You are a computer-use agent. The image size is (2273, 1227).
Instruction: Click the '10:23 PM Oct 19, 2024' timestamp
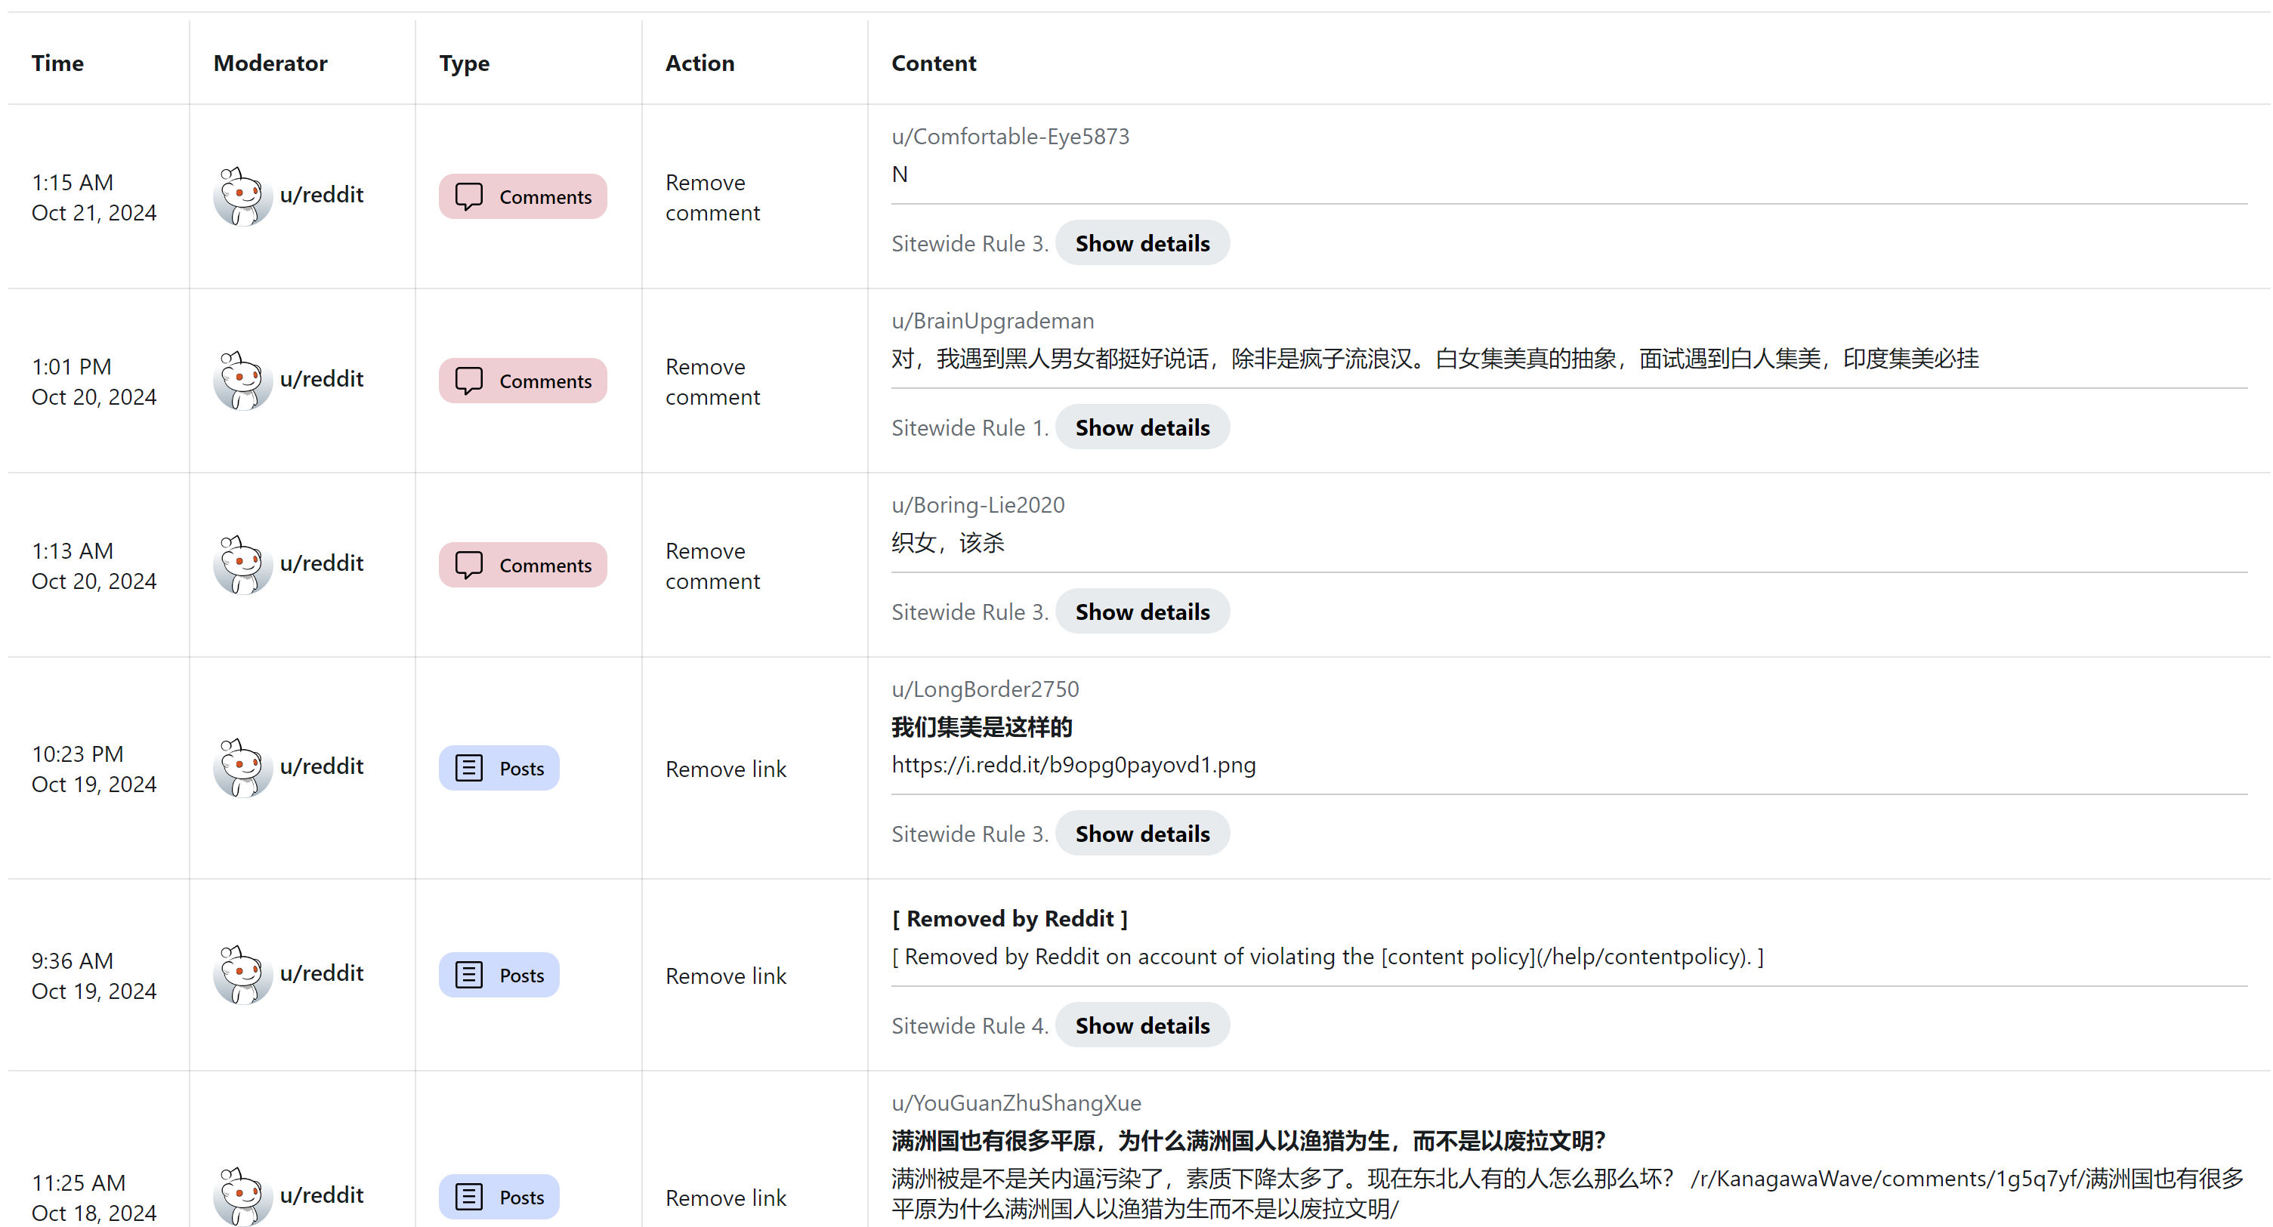pos(94,769)
